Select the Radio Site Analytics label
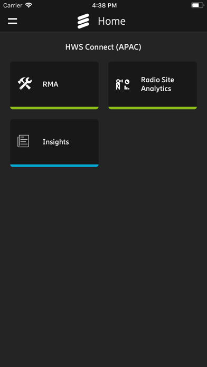The width and height of the screenshot is (207, 367). (157, 84)
